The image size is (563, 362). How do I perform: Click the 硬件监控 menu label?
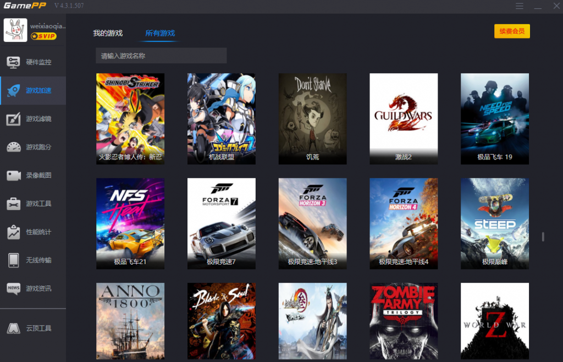38,62
